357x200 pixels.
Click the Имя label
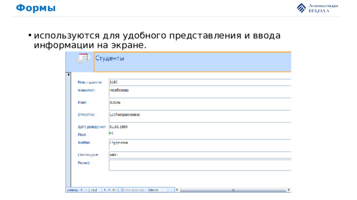(x=82, y=102)
